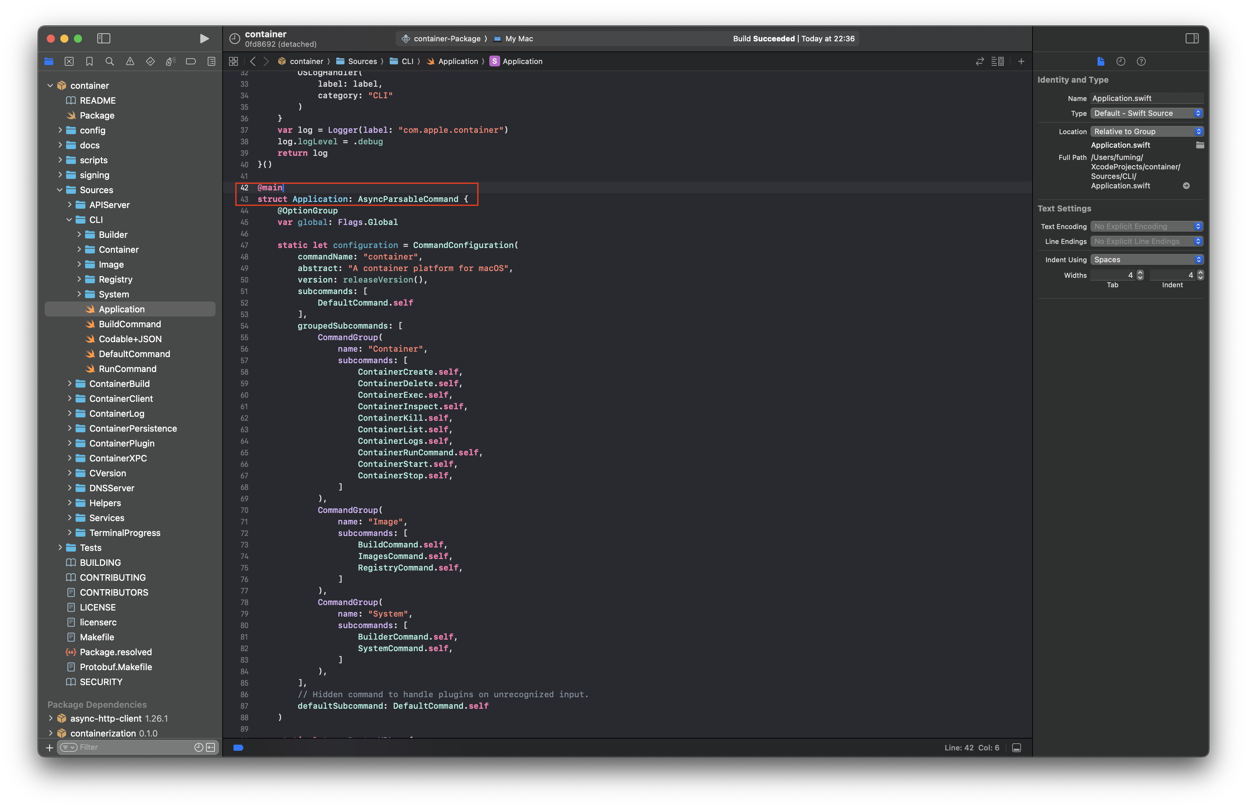Image resolution: width=1247 pixels, height=807 pixels.
Task: Go forward in editor history
Action: point(266,61)
